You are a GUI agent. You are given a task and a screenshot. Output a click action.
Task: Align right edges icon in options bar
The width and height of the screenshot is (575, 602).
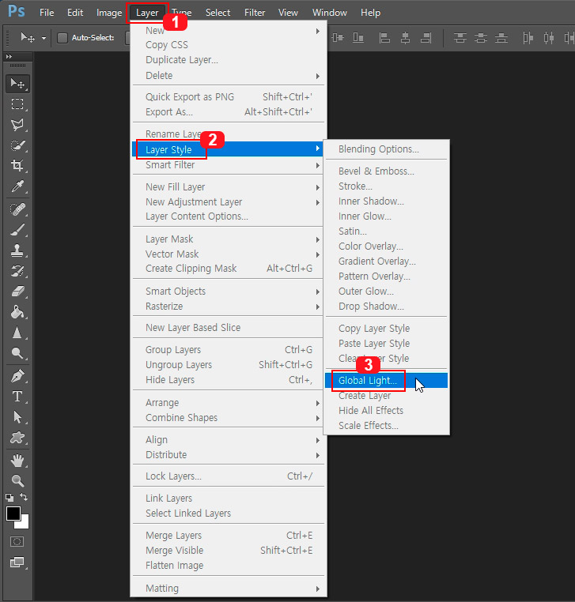tap(426, 38)
